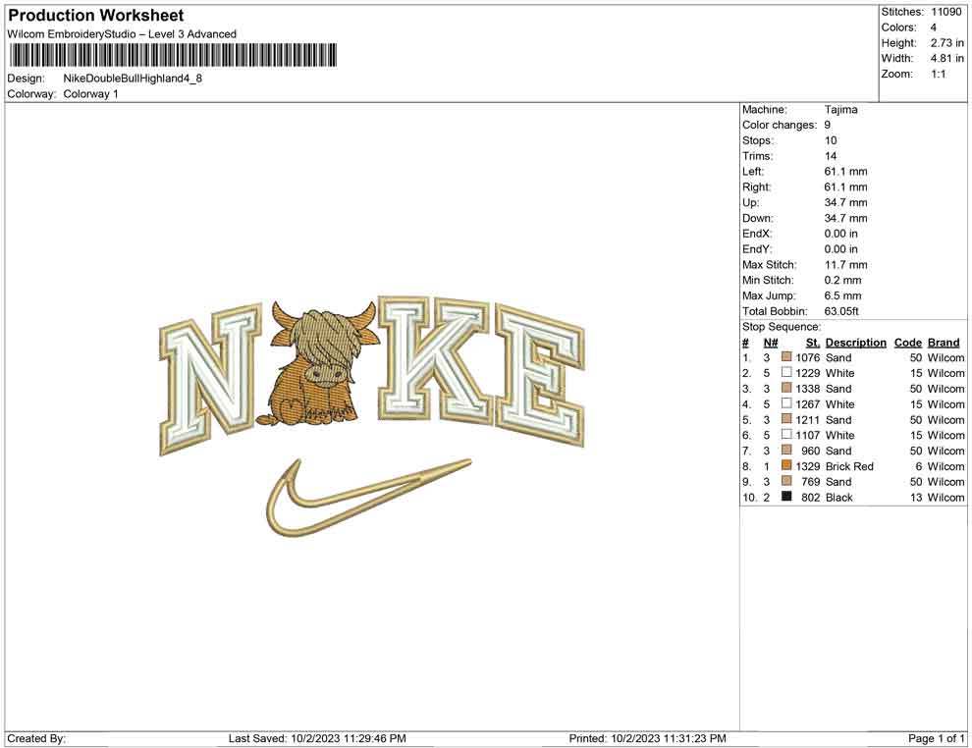The height and width of the screenshot is (748, 972).
Task: Click the stitch count '960' in stop 7
Action: [x=810, y=451]
